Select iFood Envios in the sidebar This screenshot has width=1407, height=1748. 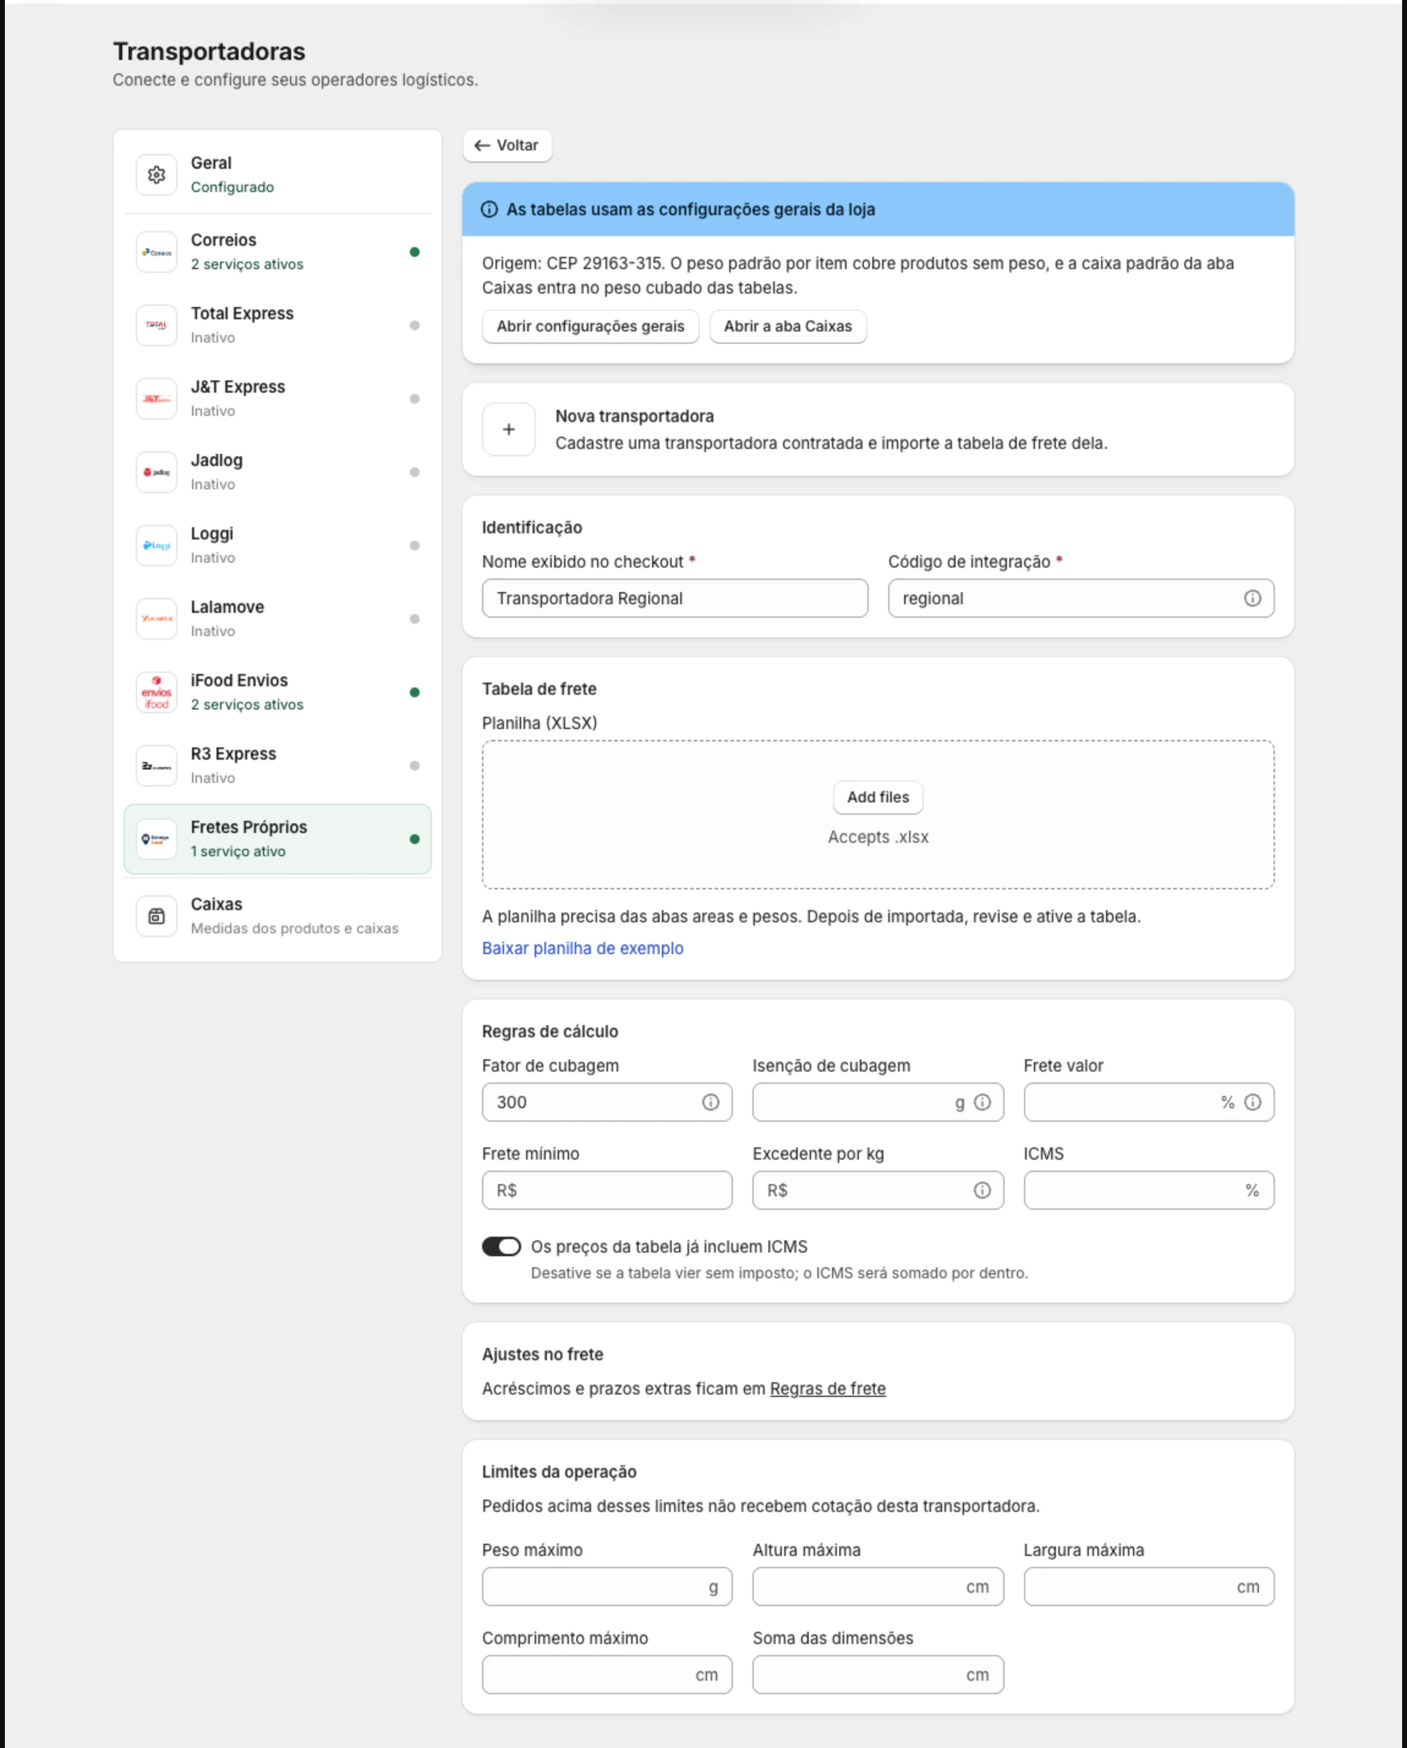click(277, 692)
